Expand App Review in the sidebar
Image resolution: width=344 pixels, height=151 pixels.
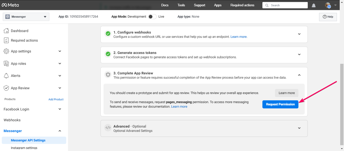pyautogui.click(x=60, y=88)
